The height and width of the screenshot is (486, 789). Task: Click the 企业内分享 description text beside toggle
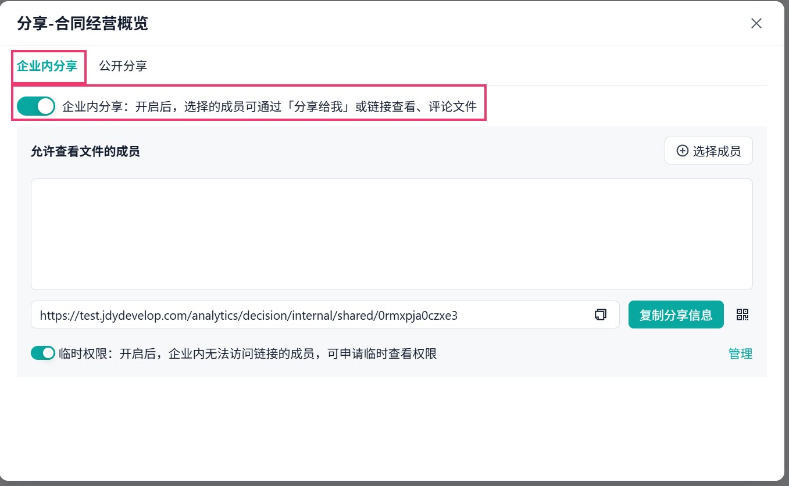[x=269, y=106]
